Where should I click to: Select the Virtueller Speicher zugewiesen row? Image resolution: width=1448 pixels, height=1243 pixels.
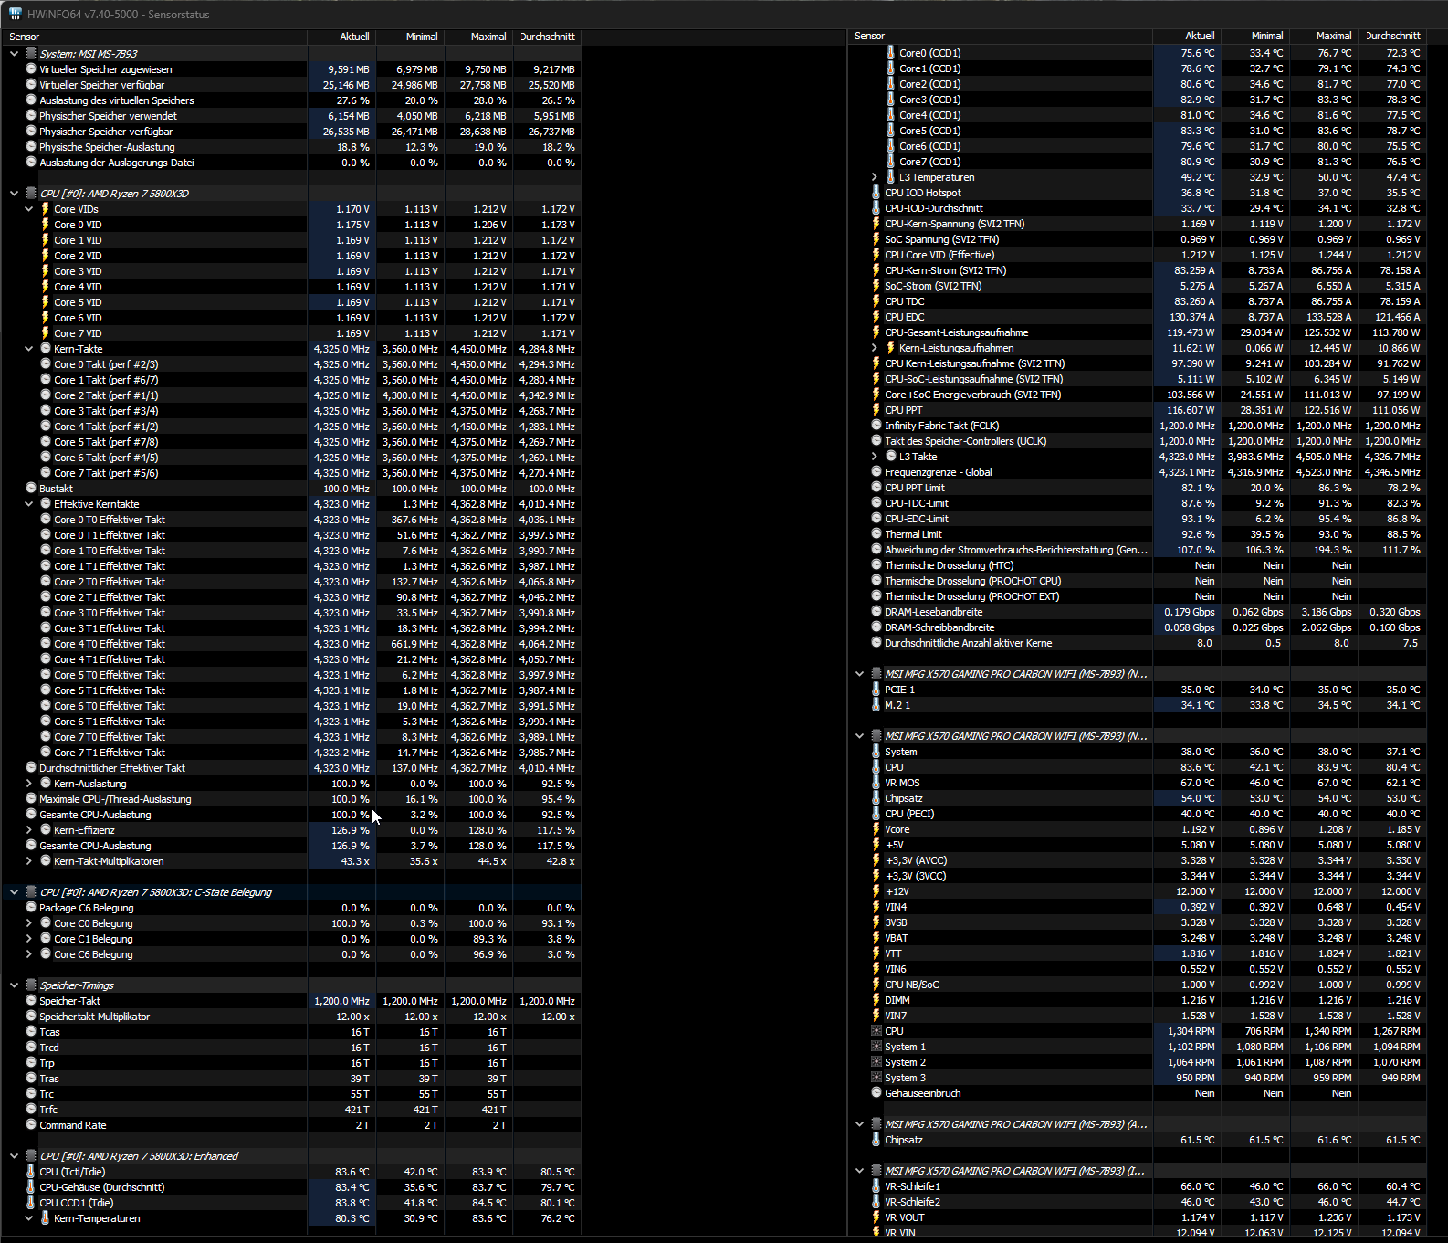click(292, 69)
